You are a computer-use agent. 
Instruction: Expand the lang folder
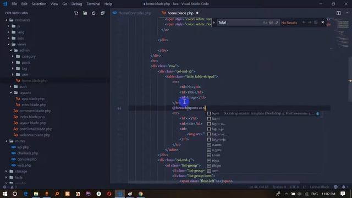tap(21, 32)
